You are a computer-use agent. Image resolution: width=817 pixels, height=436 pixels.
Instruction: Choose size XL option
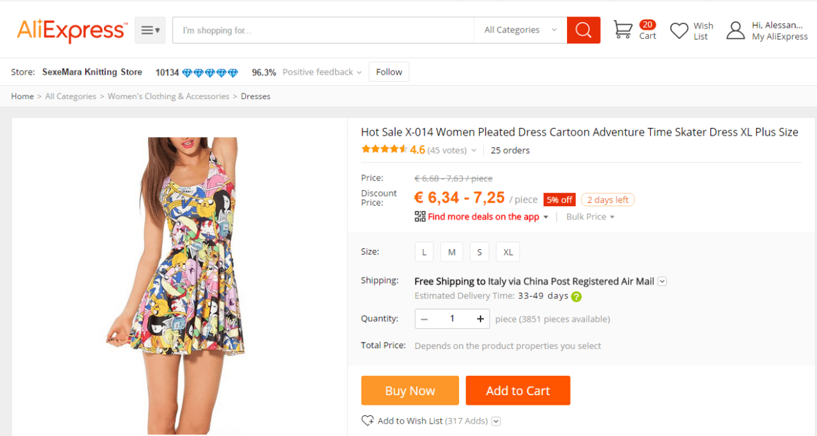508,252
